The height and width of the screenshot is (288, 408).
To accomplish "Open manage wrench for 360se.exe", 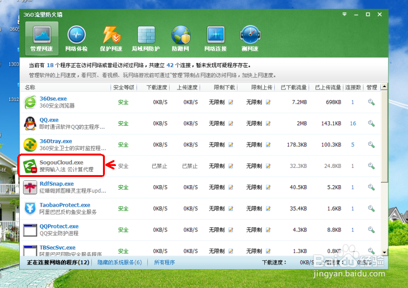I will point(371,102).
